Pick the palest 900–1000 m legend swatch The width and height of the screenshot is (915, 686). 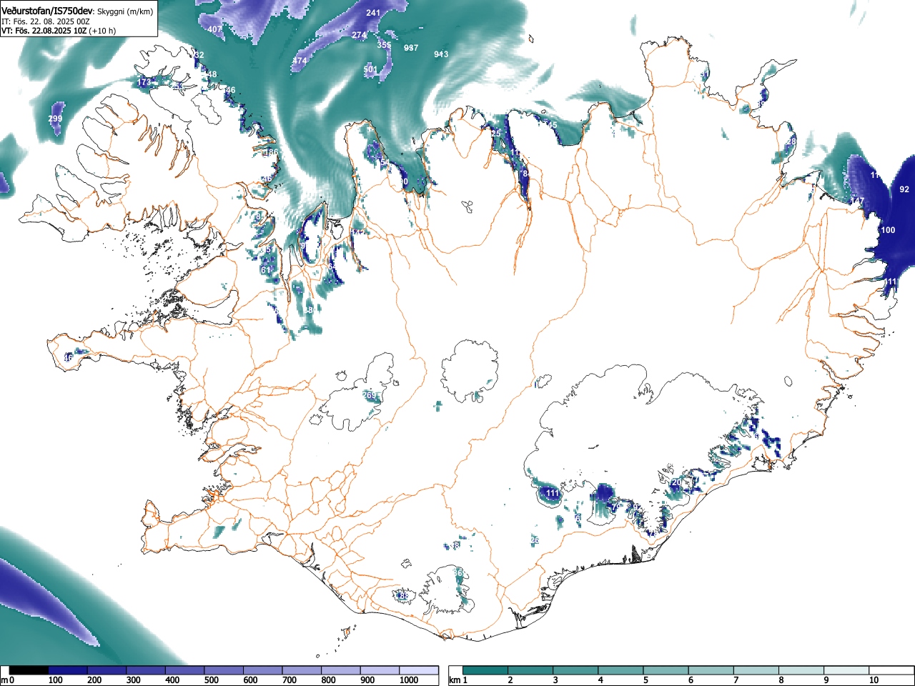pyautogui.click(x=380, y=670)
